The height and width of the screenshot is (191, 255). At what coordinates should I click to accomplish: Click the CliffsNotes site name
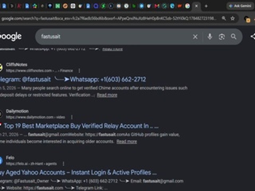(16, 65)
